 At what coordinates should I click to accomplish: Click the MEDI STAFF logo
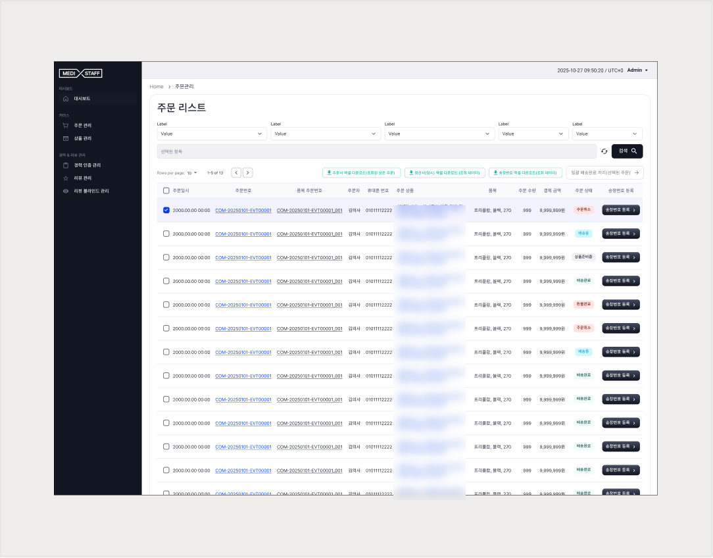click(x=80, y=73)
